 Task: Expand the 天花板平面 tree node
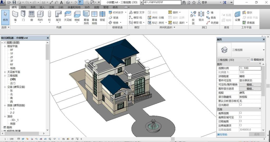[5, 72]
